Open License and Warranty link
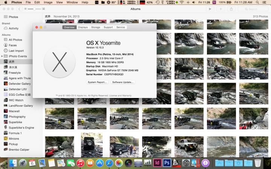This screenshot has height=169, width=271. 120,95
